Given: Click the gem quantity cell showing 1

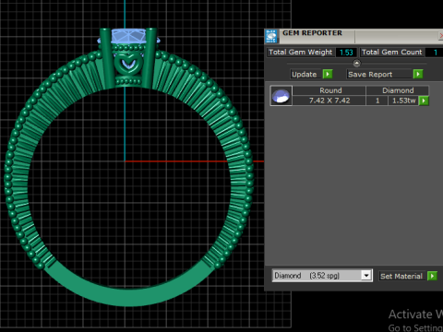Looking at the screenshot, I should 377,101.
